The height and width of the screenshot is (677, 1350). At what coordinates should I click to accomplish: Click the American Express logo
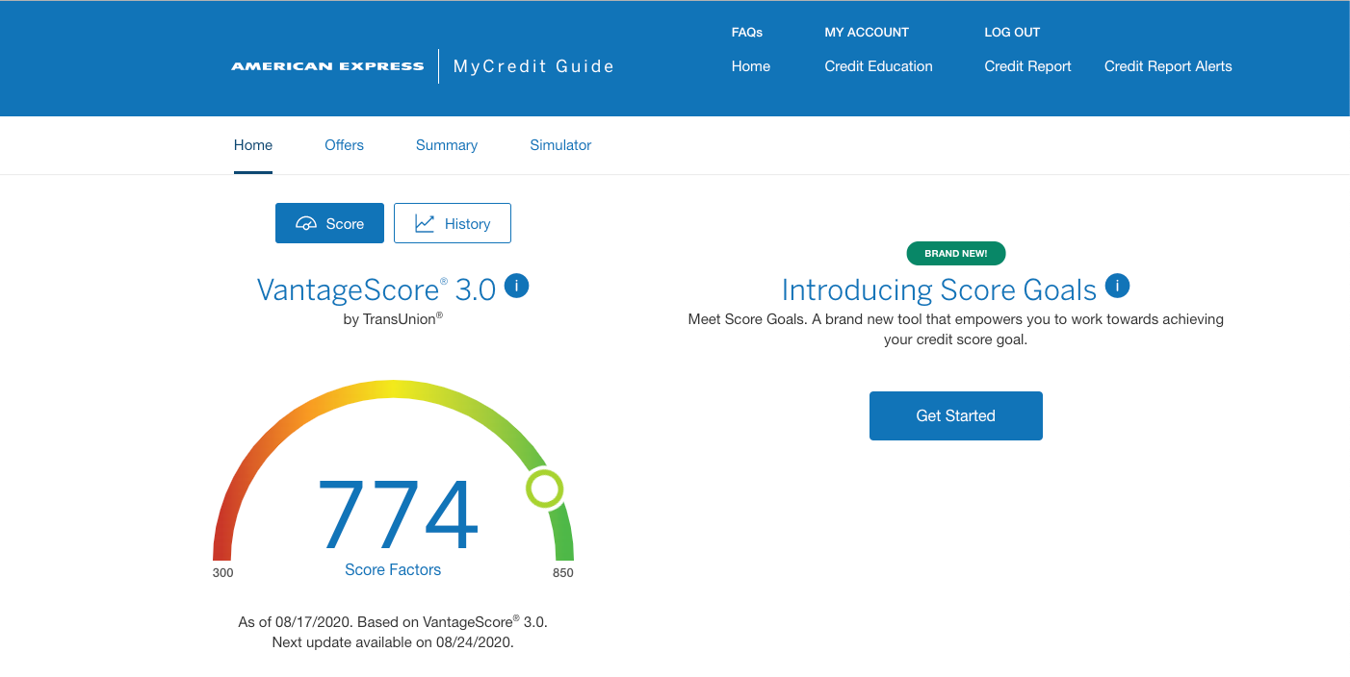pos(327,66)
